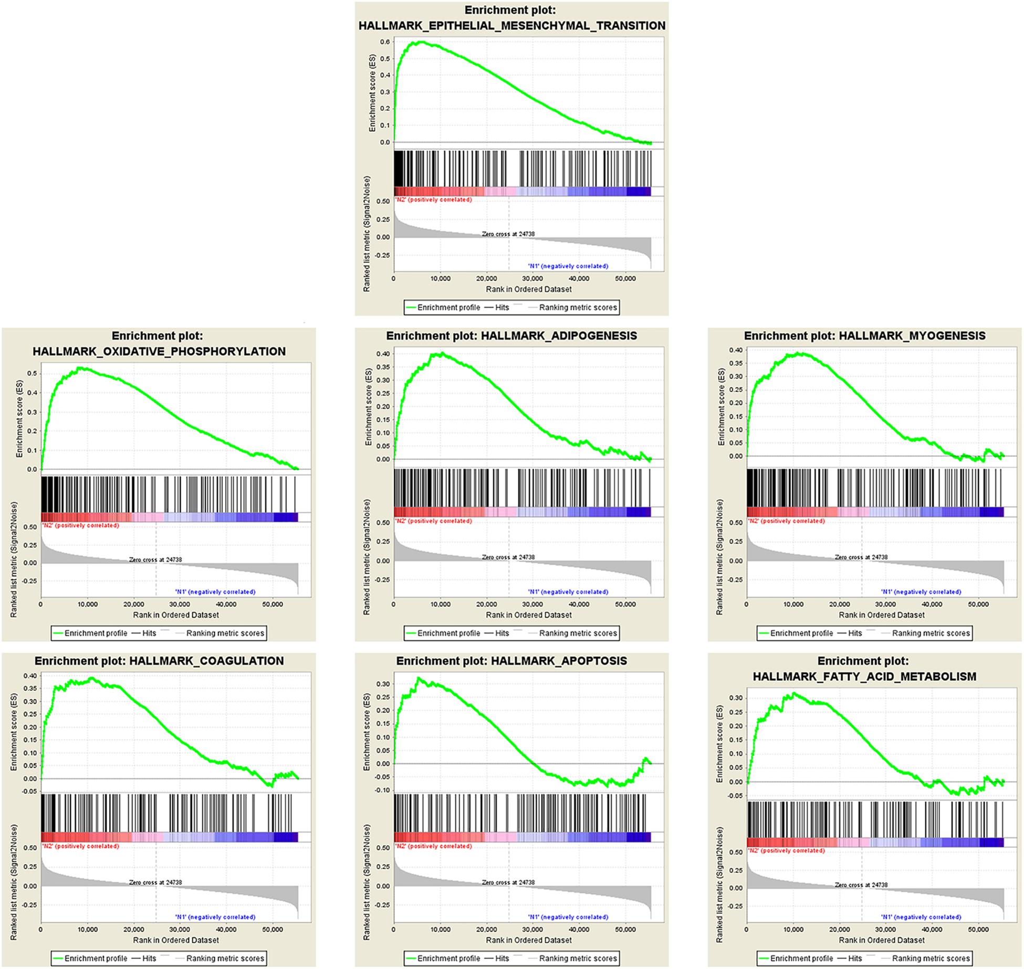Select 'N1' negatively correlated label in Myogenesis plot
1024x969 pixels.
tap(921, 592)
